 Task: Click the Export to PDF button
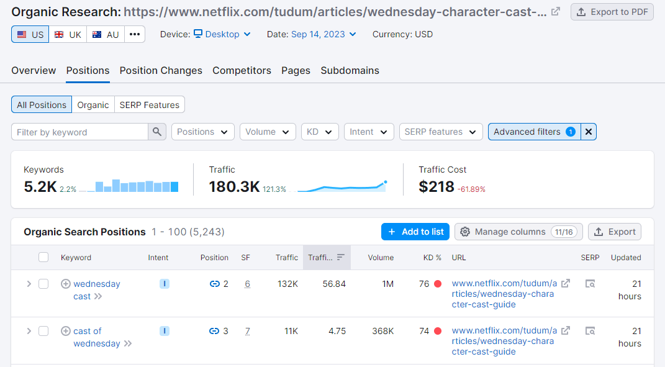pos(612,12)
